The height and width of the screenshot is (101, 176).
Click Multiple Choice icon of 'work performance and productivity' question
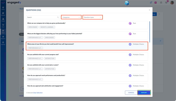pos(130,76)
